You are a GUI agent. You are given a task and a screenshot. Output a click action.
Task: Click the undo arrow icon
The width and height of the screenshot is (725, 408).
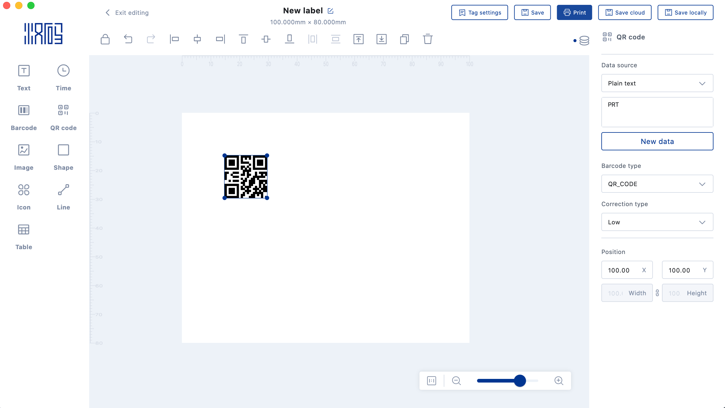[128, 39]
